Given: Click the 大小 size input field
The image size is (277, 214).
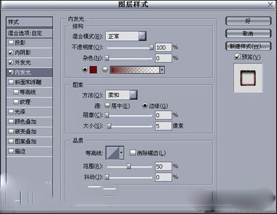Looking at the screenshot, I should [x=163, y=126].
